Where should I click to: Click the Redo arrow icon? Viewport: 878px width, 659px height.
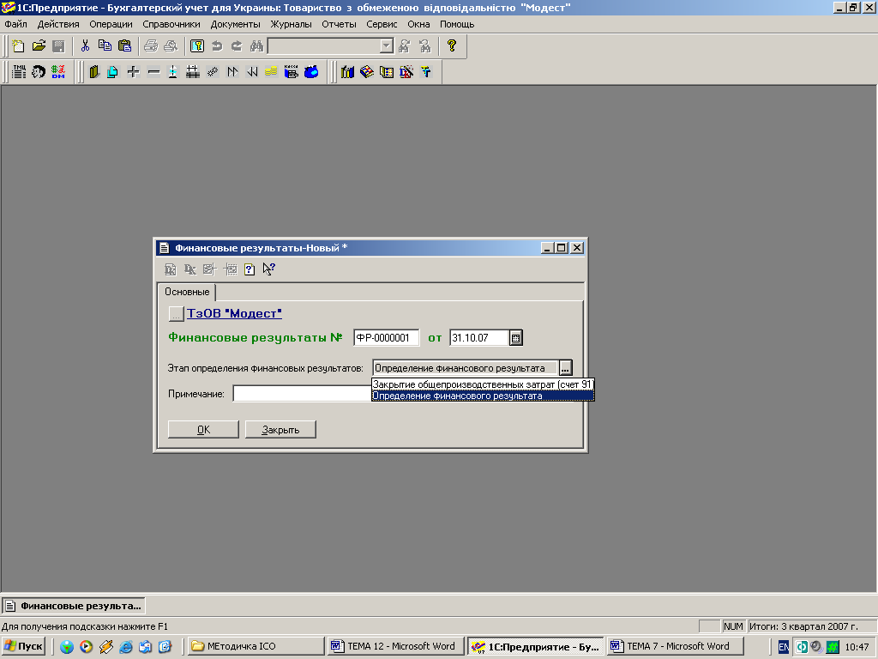coord(237,46)
